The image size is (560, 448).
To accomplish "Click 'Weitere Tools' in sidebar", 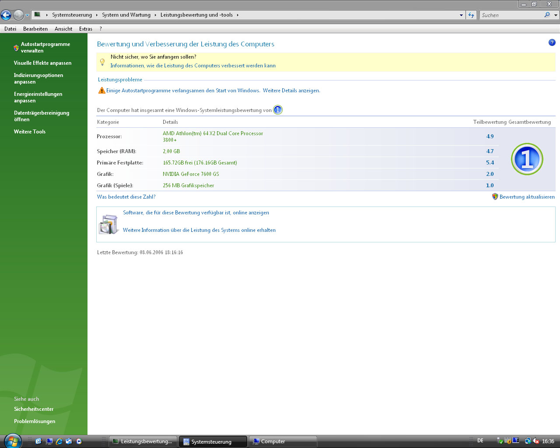I will [30, 132].
